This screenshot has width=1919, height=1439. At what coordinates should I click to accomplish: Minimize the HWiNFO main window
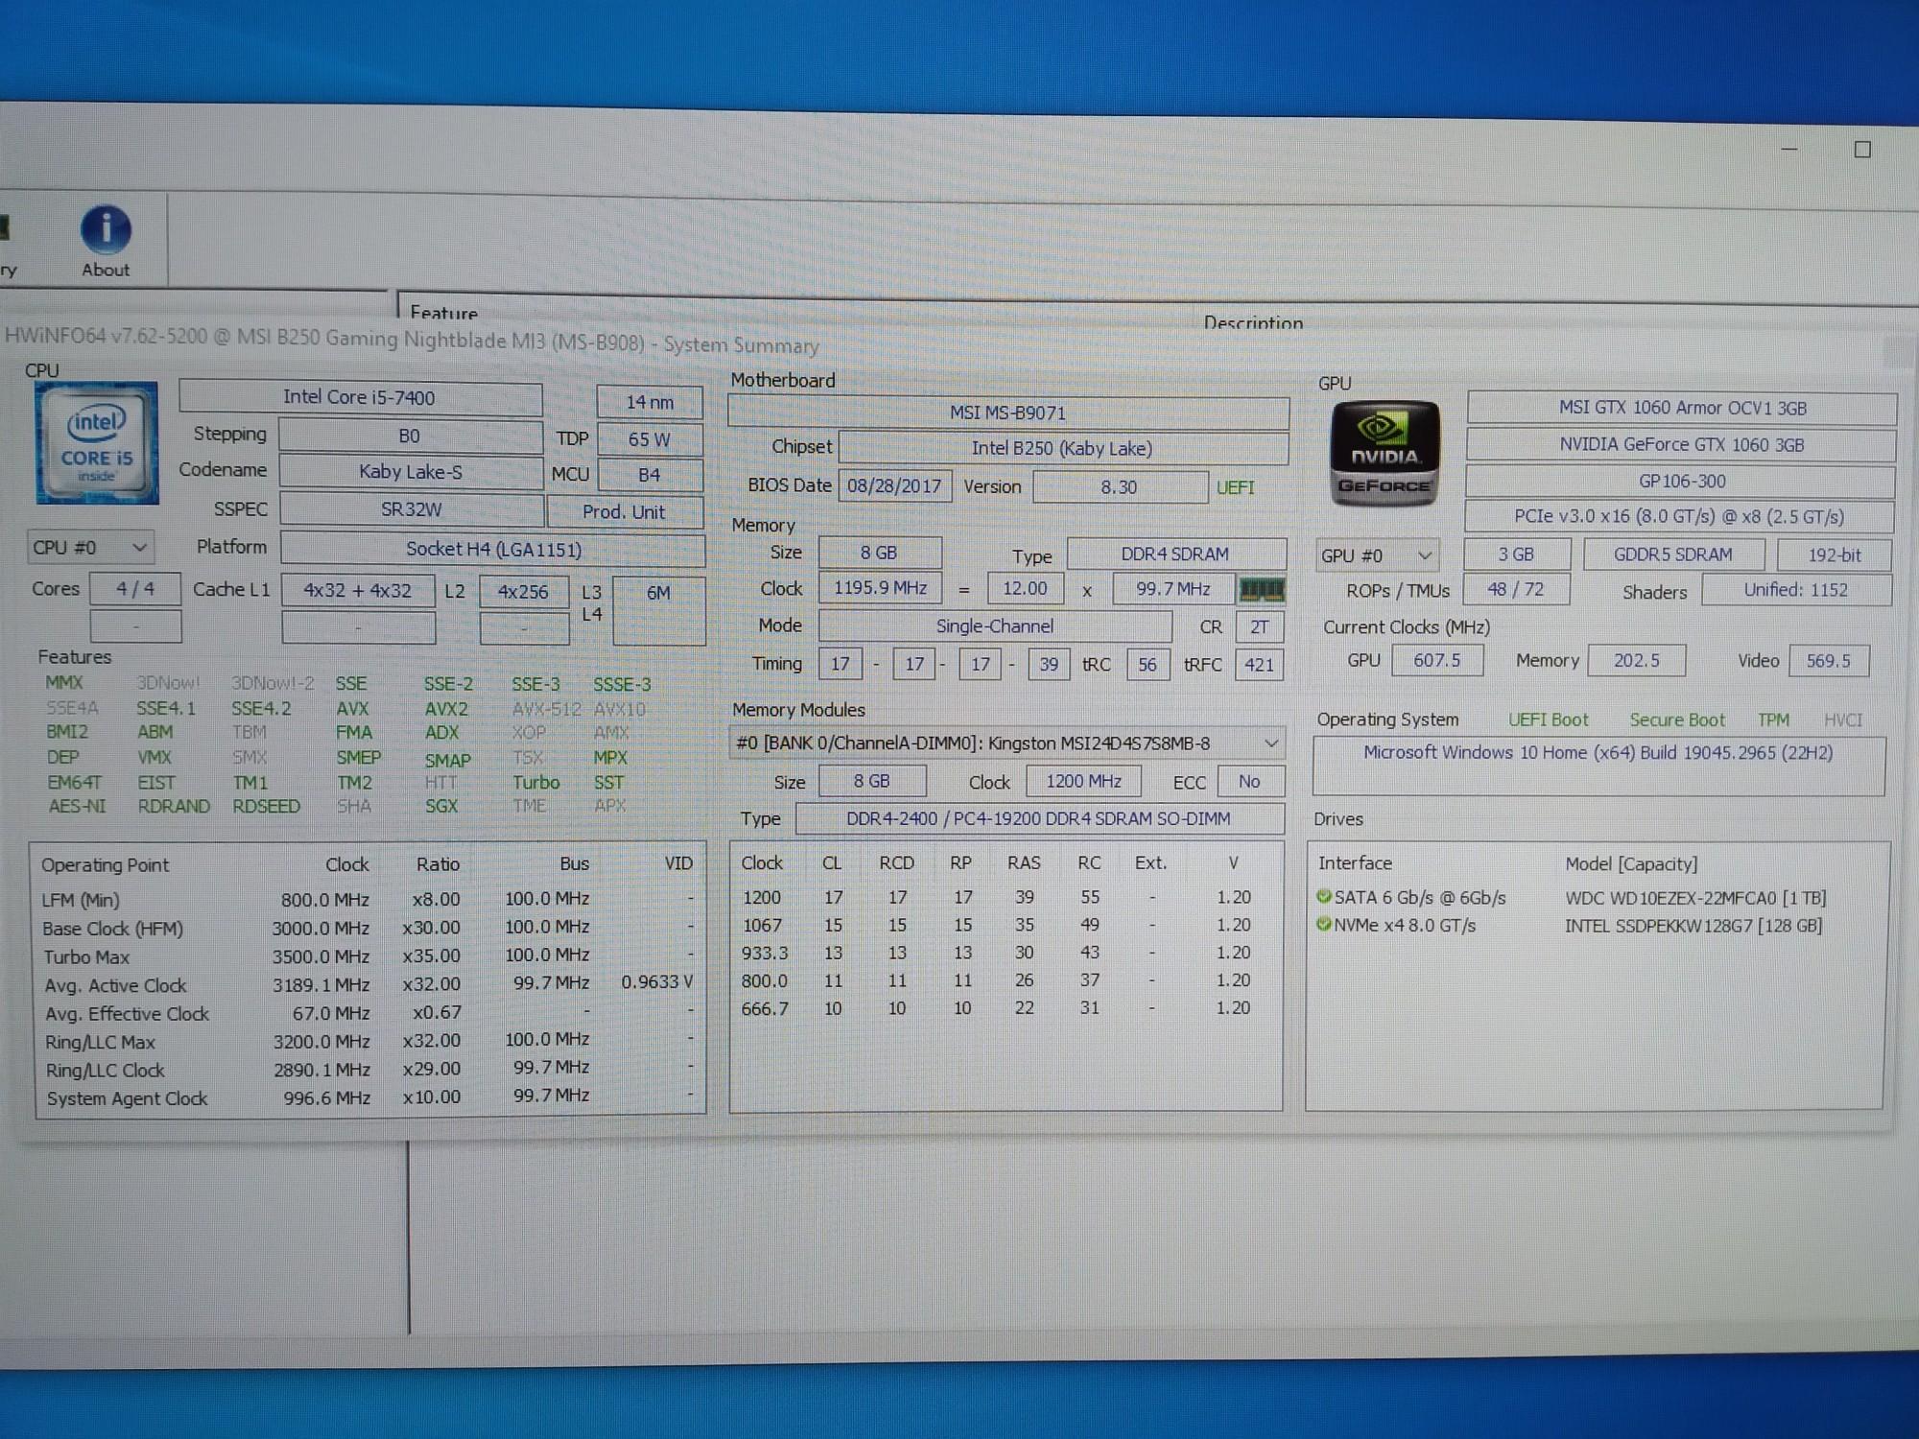click(1789, 150)
